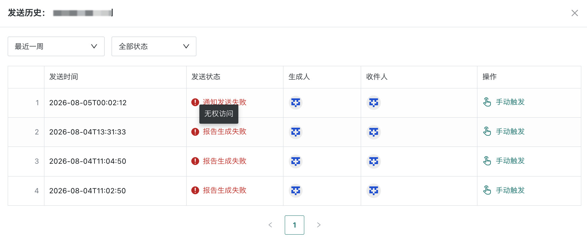Viewport: 587px width, 242px height.
Task: Close the 发送历史 dialog
Action: tap(575, 13)
